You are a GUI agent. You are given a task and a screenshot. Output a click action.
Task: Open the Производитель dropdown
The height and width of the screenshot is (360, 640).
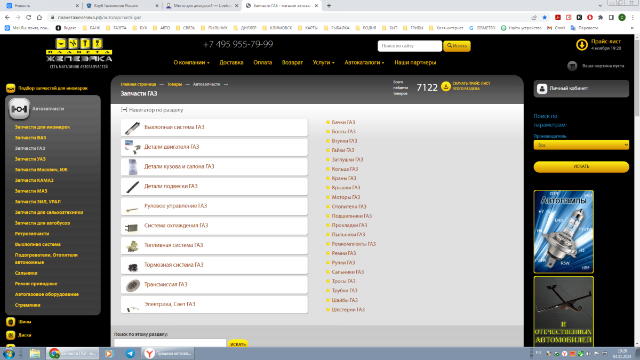[x=581, y=145]
